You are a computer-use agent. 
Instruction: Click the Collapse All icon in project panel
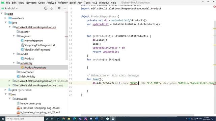52,8
